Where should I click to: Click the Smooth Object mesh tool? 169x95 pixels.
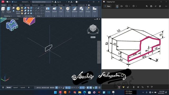pos(18,11)
